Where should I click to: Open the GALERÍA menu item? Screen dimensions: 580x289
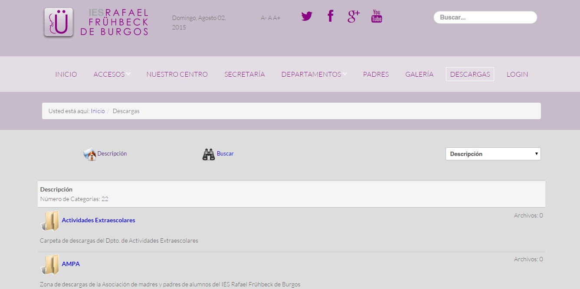point(419,75)
